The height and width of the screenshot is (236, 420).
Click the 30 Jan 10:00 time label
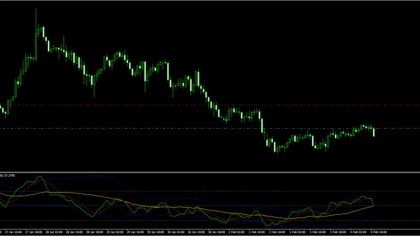pyautogui.click(x=196, y=232)
